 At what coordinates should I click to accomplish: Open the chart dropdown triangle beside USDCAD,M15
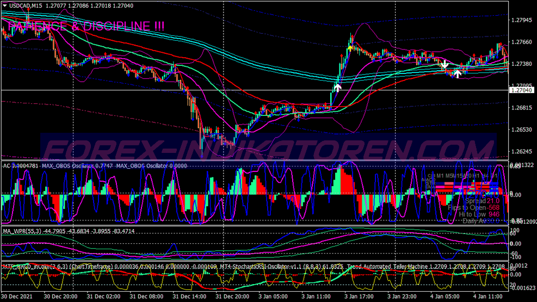tap(5, 5)
